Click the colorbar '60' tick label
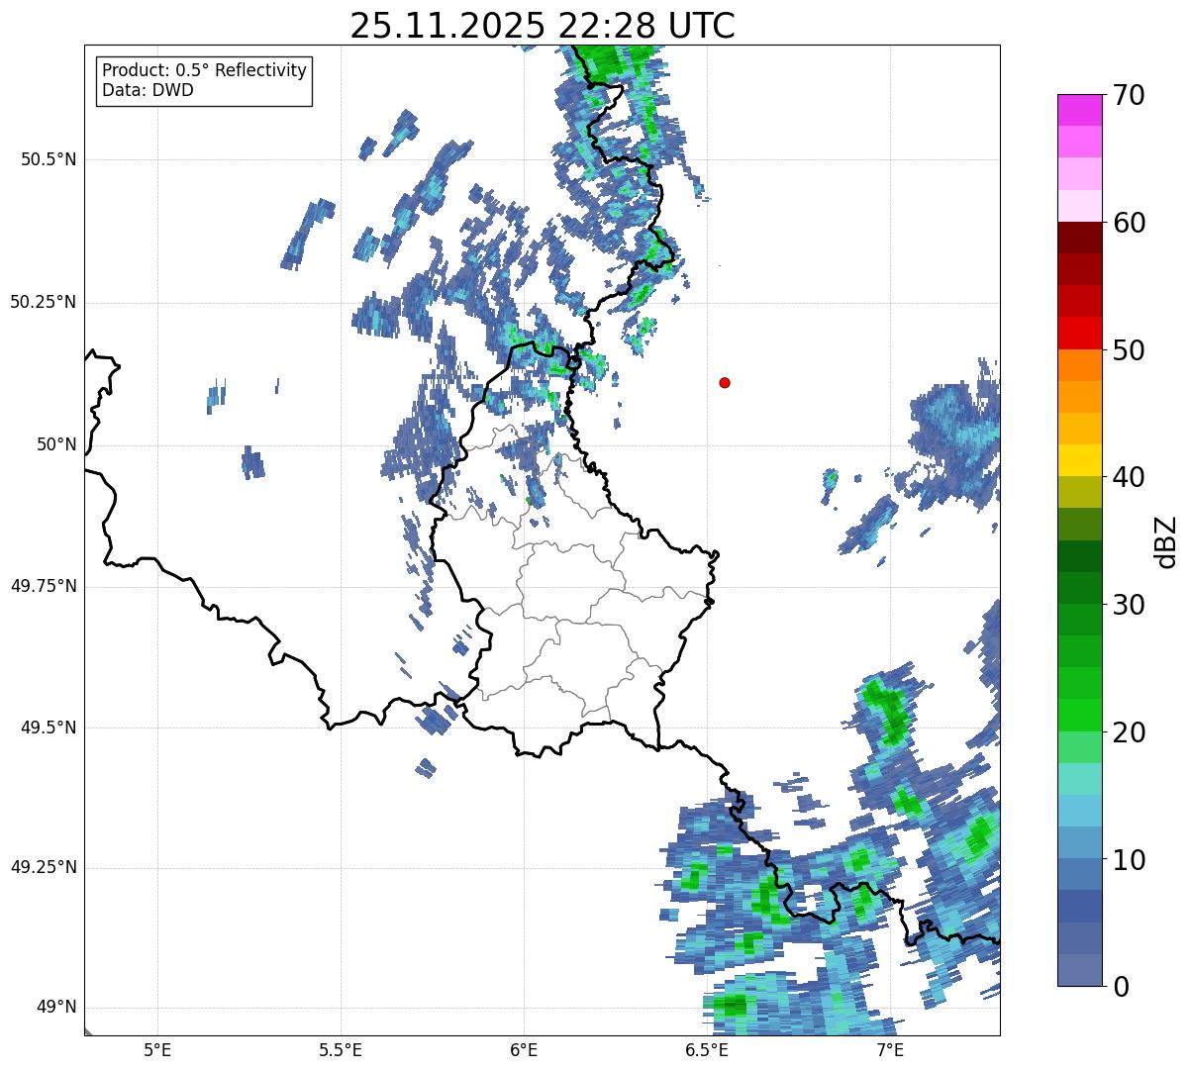This screenshot has height=1070, width=1190. pyautogui.click(x=1129, y=223)
